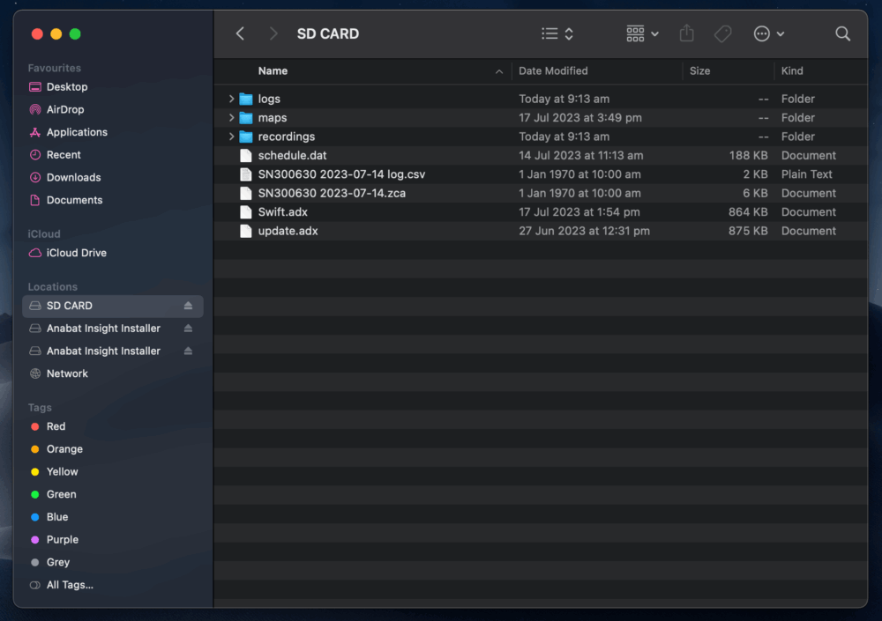Click the Edit Tags toolbar icon

point(722,33)
